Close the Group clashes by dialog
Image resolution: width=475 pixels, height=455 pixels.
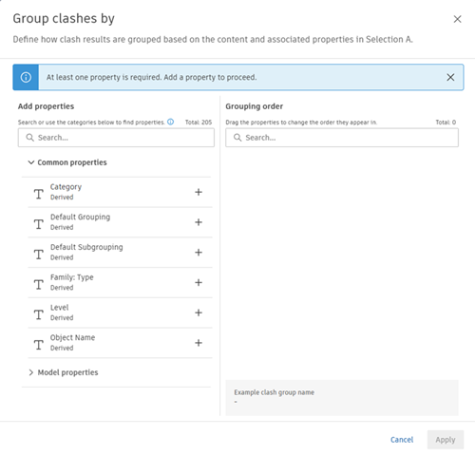click(x=457, y=19)
